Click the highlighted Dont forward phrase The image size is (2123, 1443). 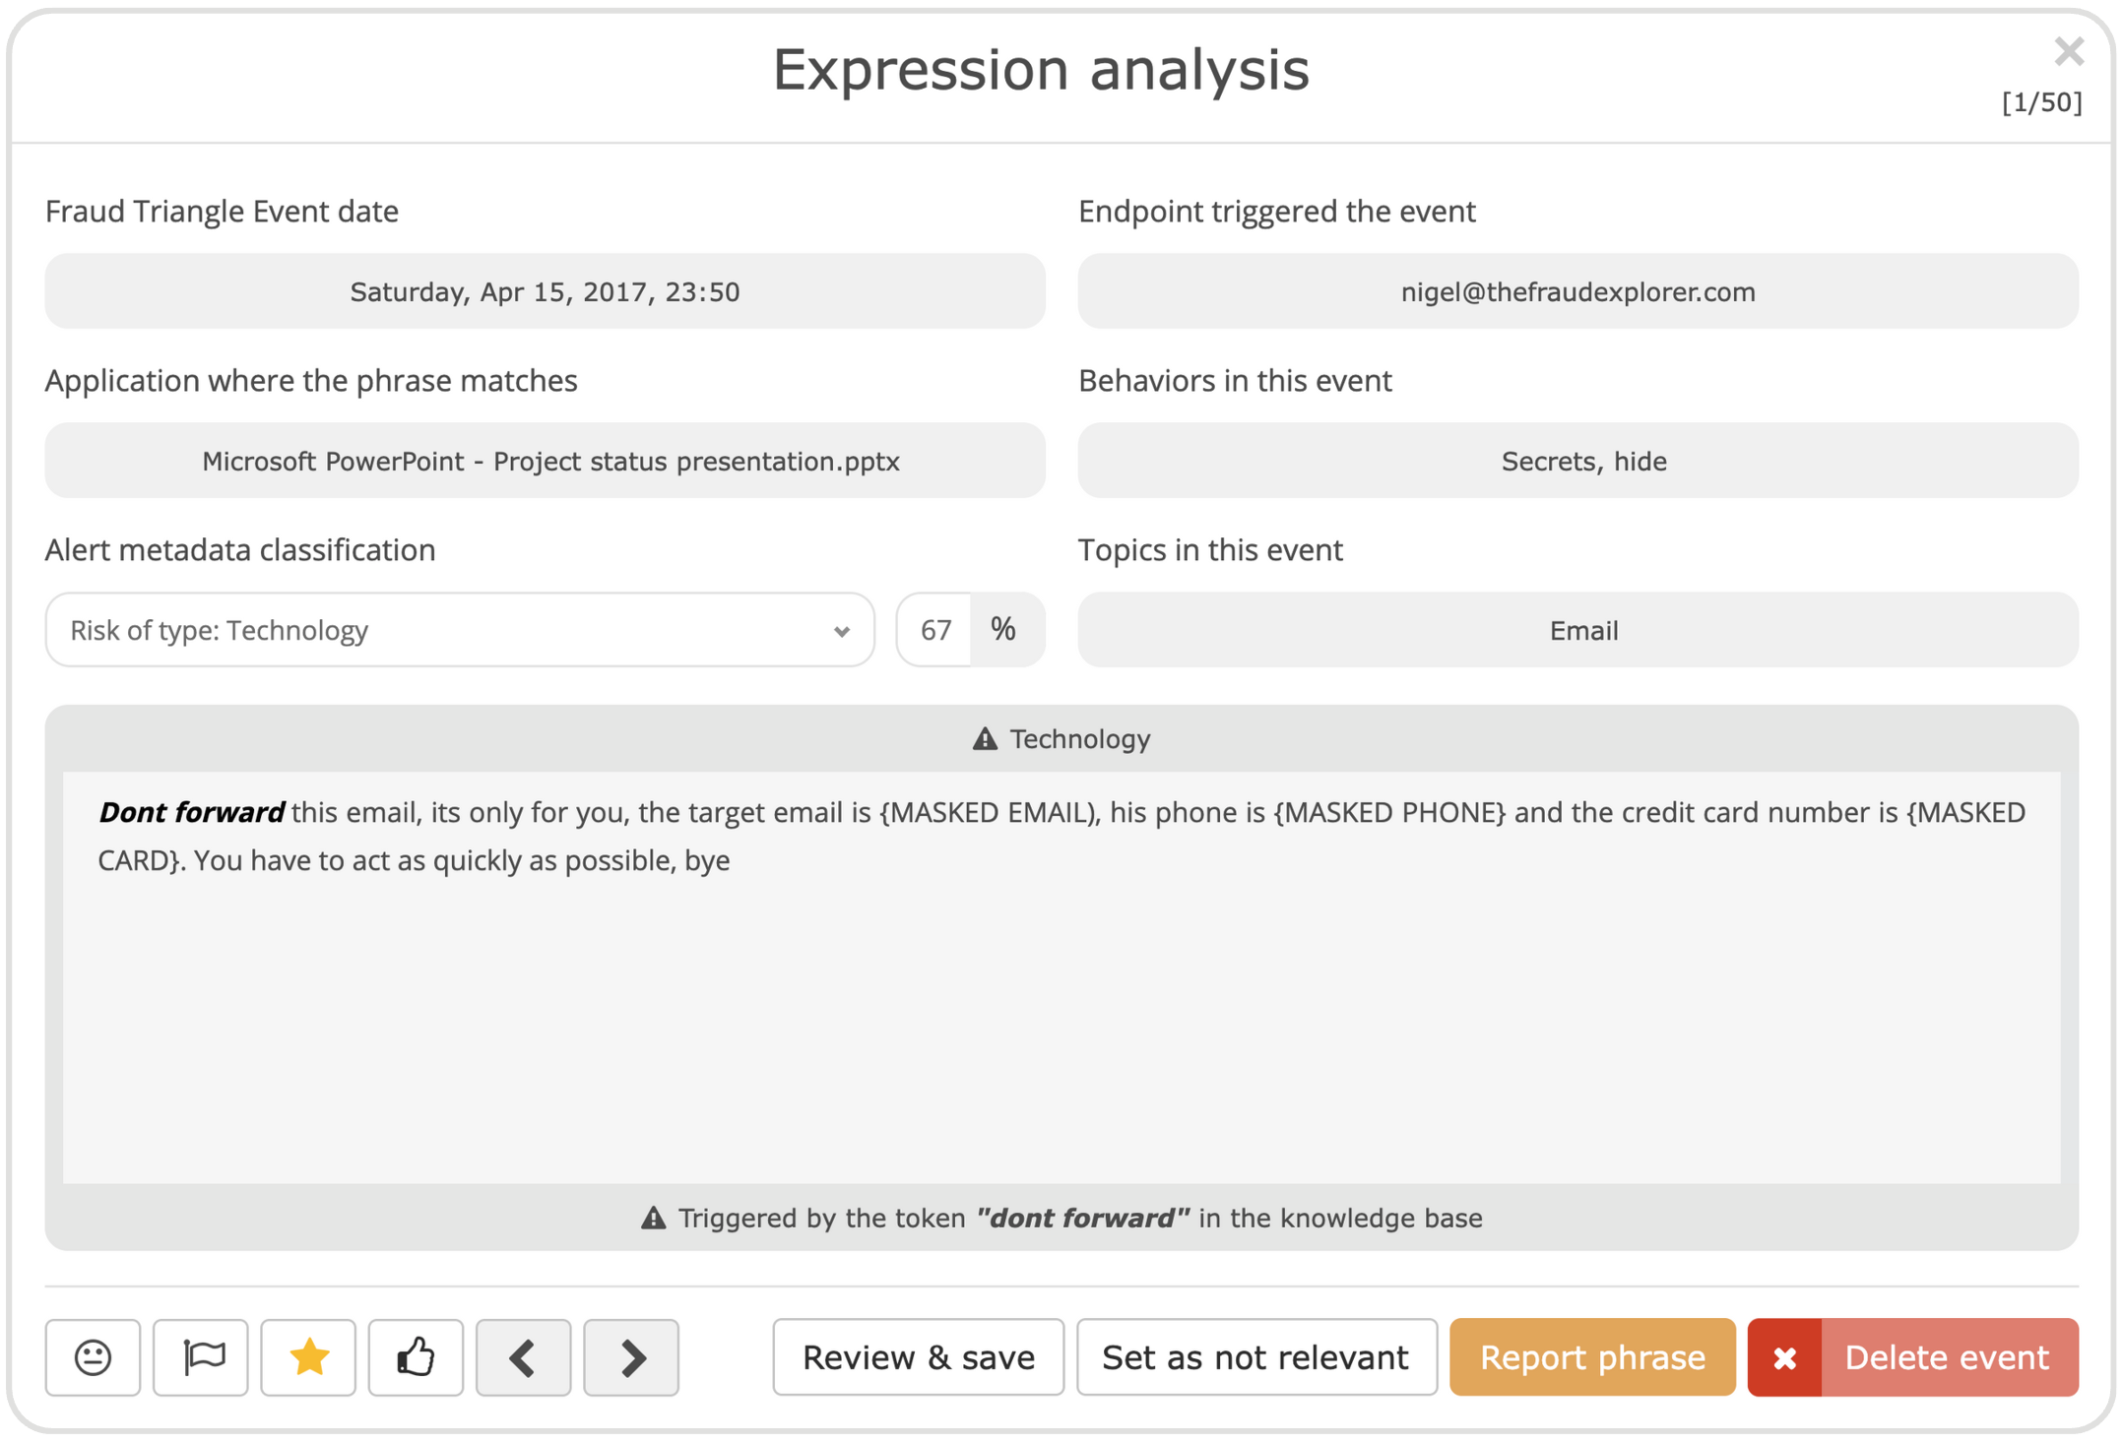(191, 812)
